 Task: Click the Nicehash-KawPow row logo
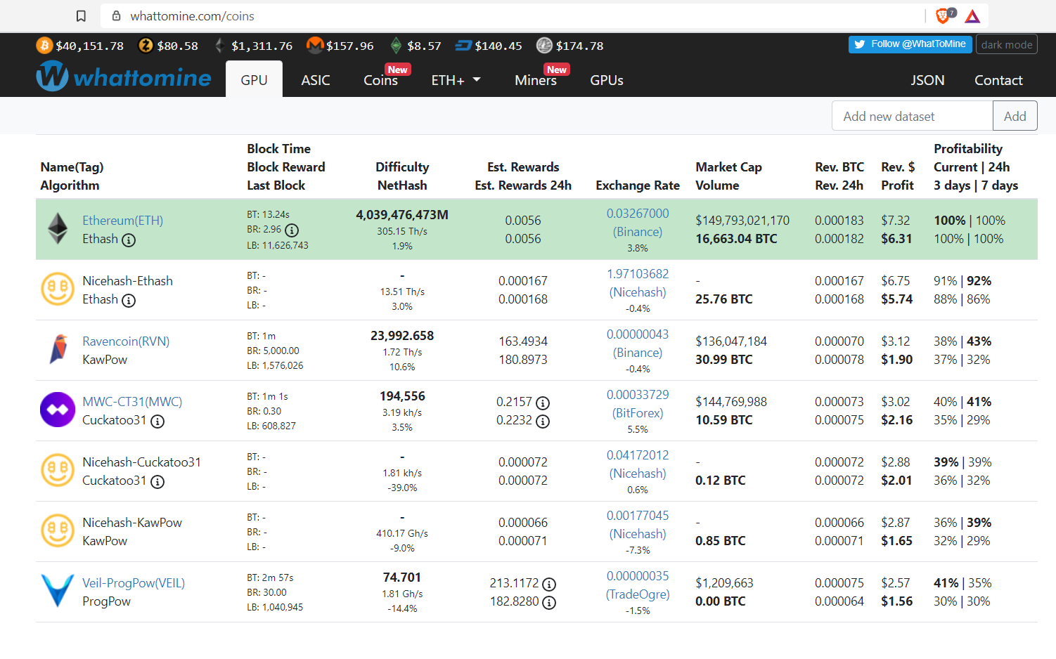click(58, 531)
